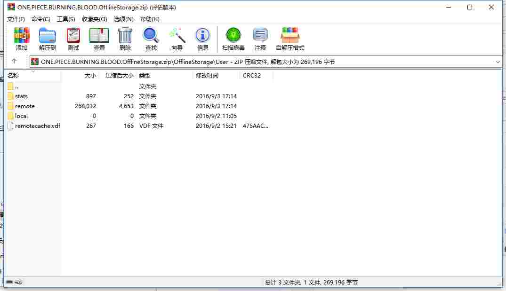Sort by Modified time (修改时间) column header

[x=216, y=75]
